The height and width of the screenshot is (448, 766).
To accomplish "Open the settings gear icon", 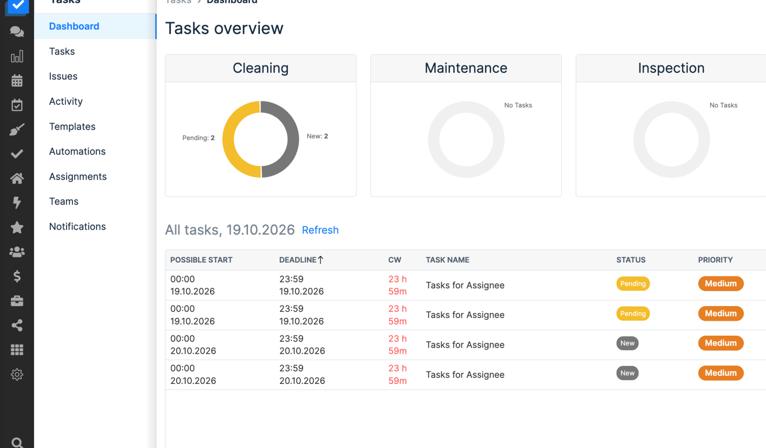I will pyautogui.click(x=17, y=374).
